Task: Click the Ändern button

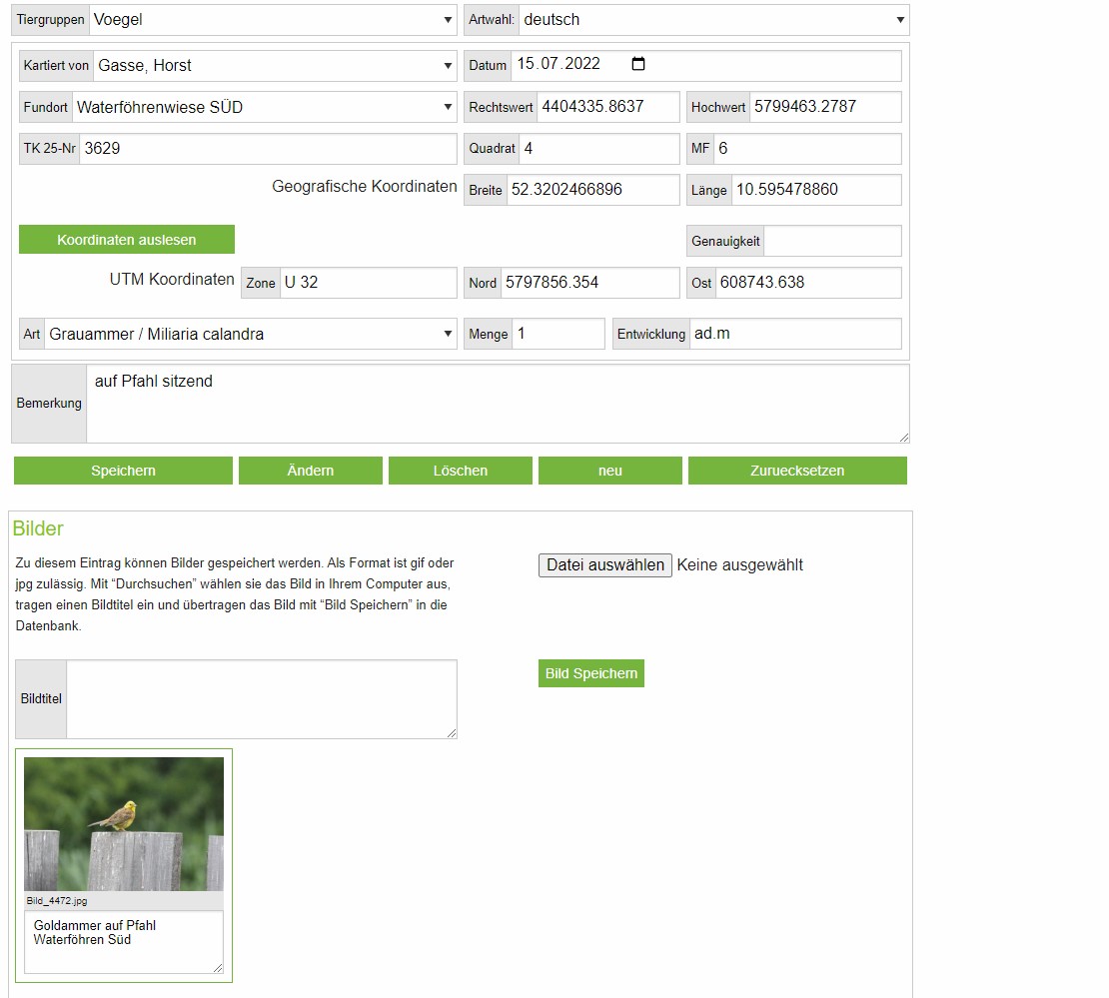Action: 311,471
